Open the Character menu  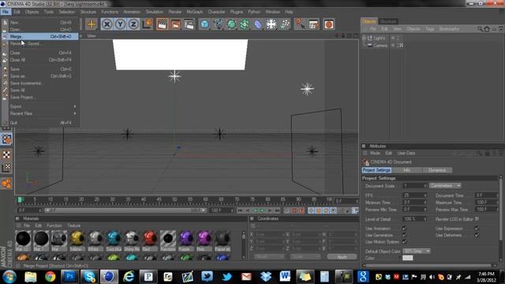pos(216,12)
